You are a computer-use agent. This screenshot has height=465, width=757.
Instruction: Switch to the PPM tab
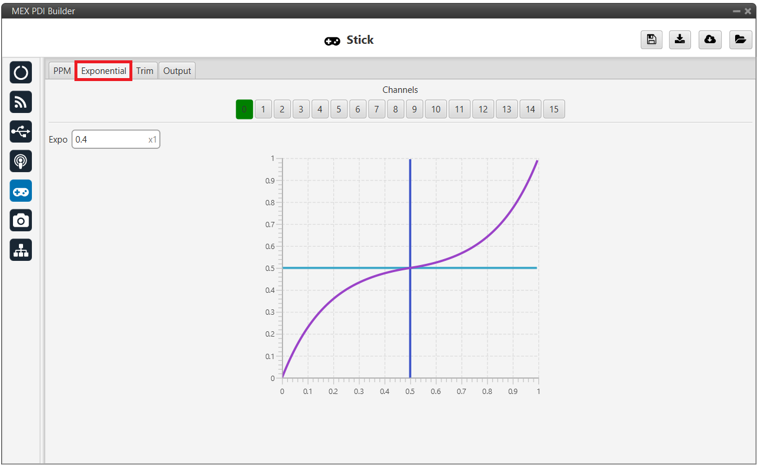click(62, 71)
